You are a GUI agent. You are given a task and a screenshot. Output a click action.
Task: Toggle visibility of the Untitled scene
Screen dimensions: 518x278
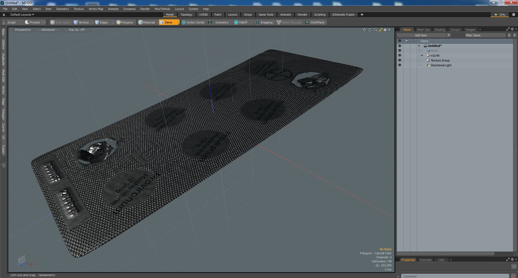[399, 46]
